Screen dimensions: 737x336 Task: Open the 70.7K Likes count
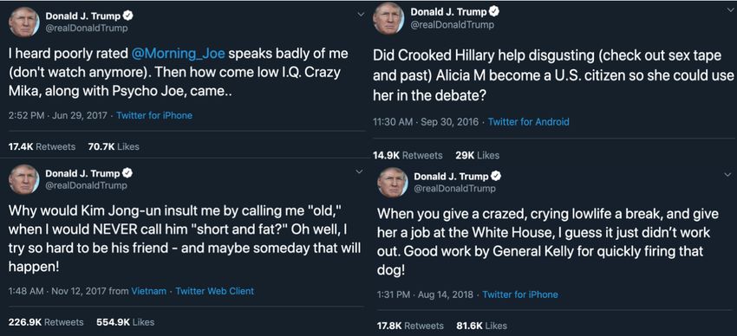114,147
